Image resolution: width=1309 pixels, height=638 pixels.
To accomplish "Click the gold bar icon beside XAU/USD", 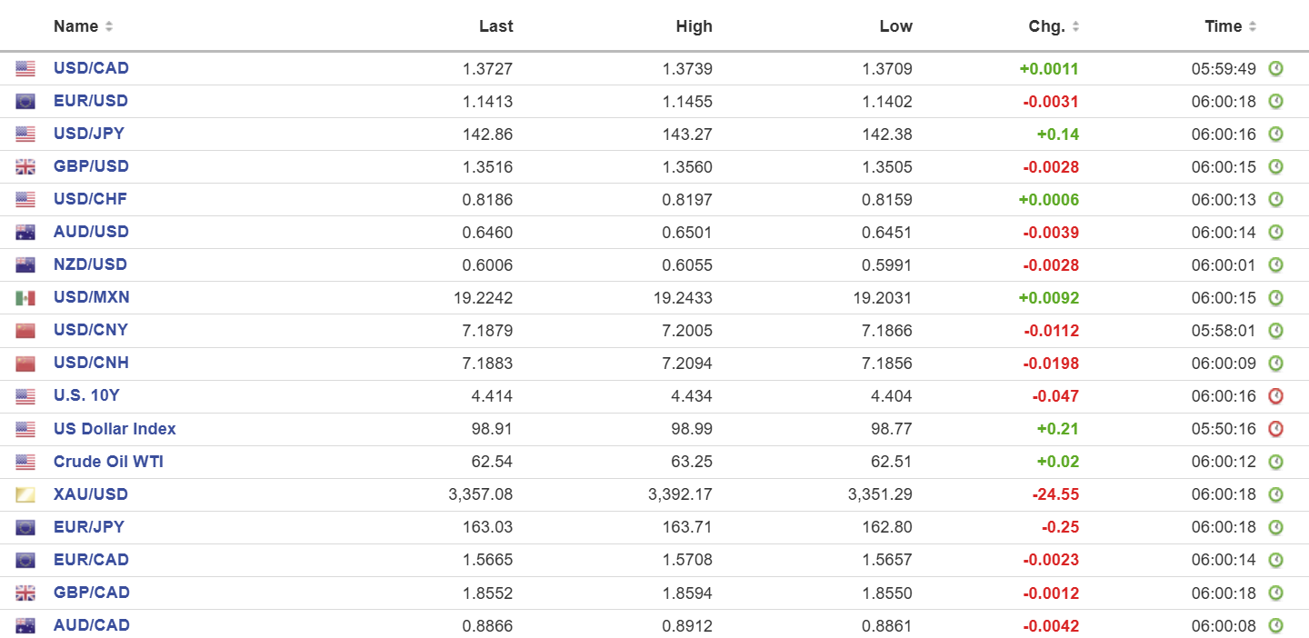I will pyautogui.click(x=25, y=494).
